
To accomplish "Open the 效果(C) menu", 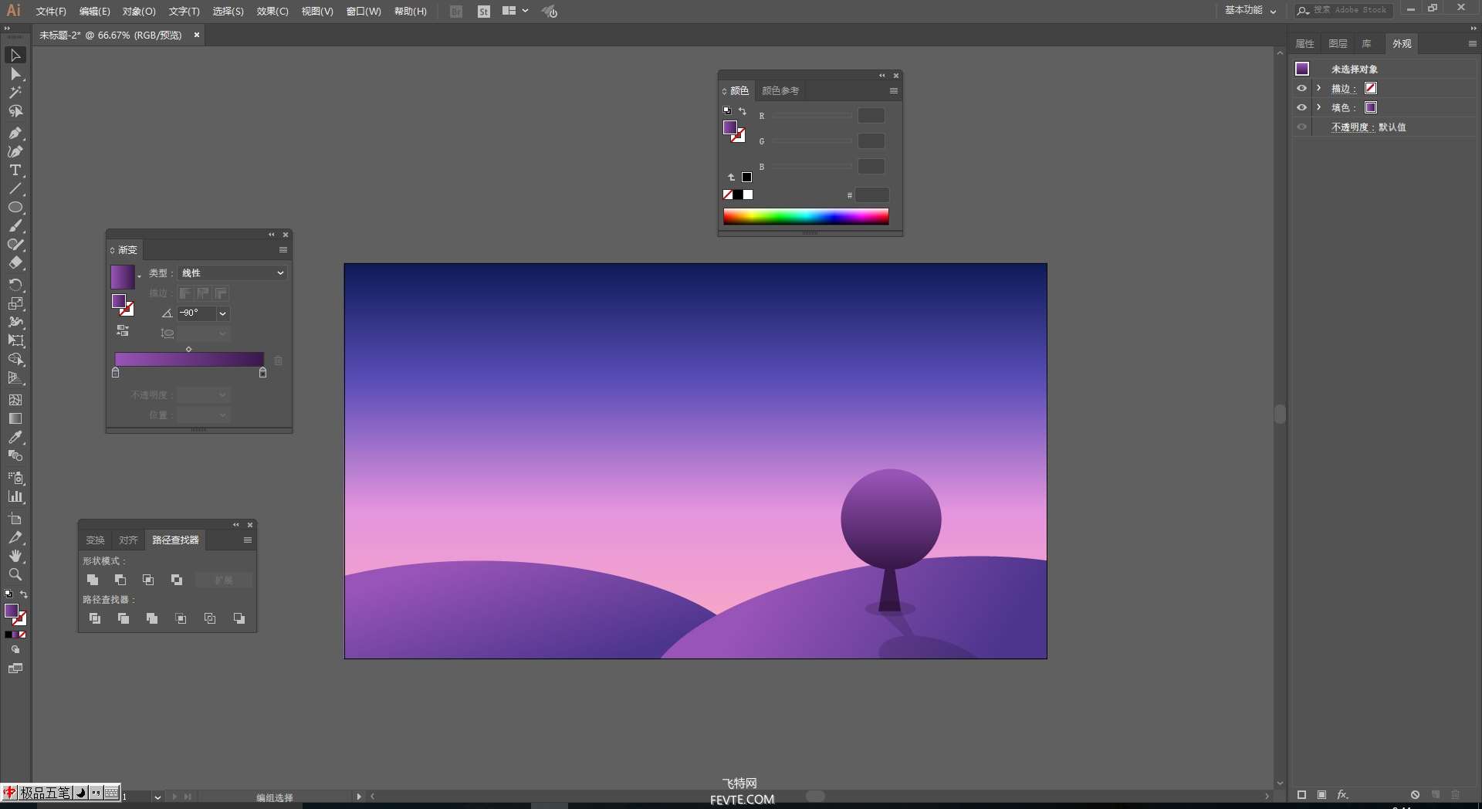I will click(x=272, y=12).
